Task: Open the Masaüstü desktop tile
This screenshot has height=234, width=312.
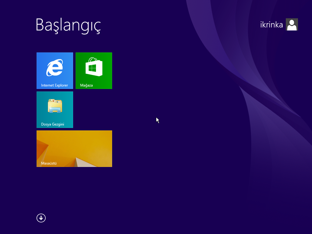Action: click(74, 149)
